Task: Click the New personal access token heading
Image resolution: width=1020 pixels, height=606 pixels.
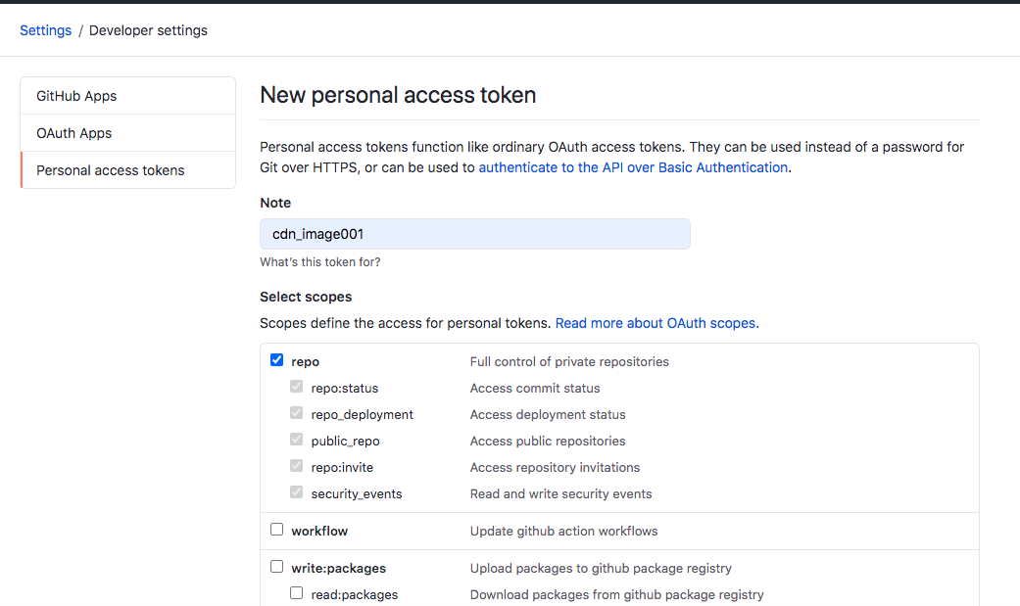Action: tap(398, 96)
